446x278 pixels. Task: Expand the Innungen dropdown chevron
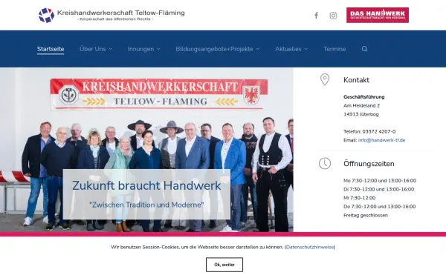click(x=159, y=49)
